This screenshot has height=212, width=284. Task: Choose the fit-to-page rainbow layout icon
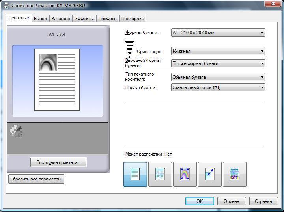pyautogui.click(x=185, y=174)
